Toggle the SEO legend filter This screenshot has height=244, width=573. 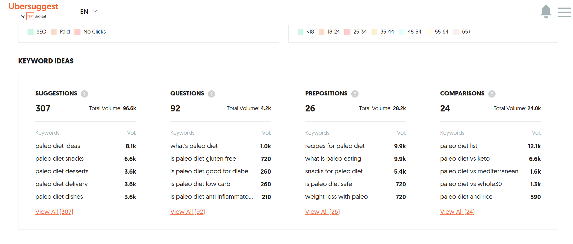37,31
